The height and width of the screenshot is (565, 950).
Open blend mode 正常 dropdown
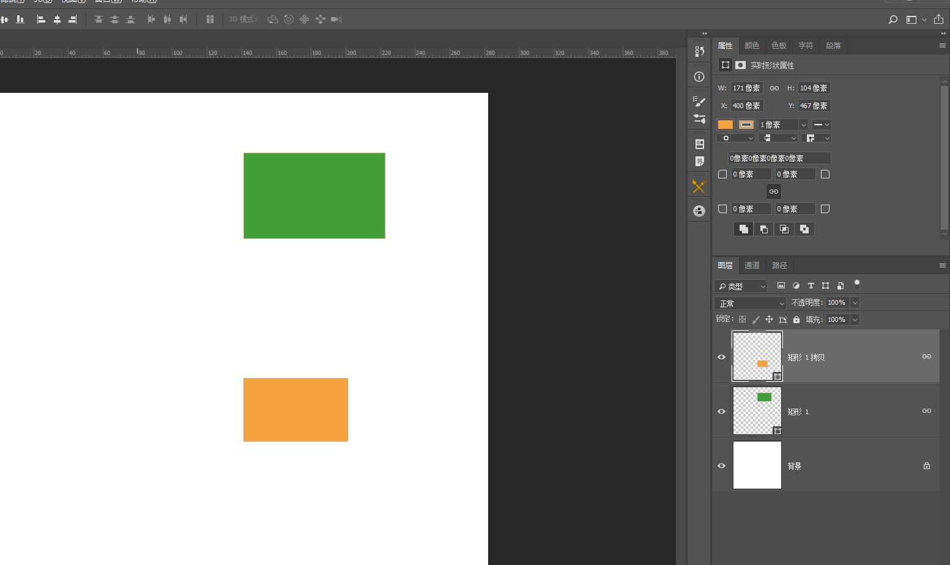click(751, 303)
